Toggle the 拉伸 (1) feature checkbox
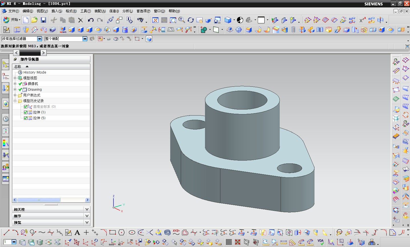 click(26, 112)
